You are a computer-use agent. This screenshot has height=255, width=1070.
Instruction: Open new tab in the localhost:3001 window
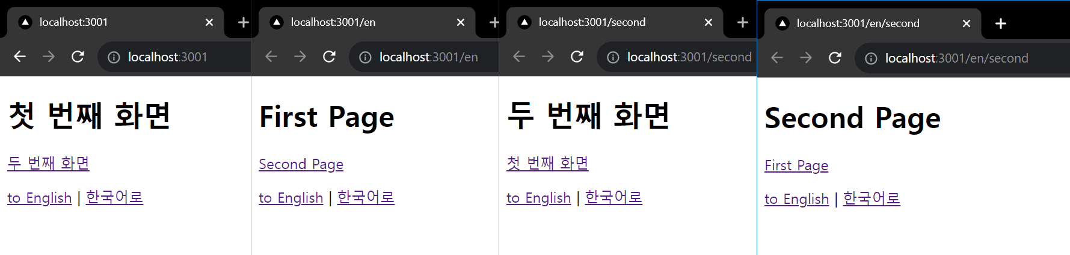pyautogui.click(x=244, y=22)
